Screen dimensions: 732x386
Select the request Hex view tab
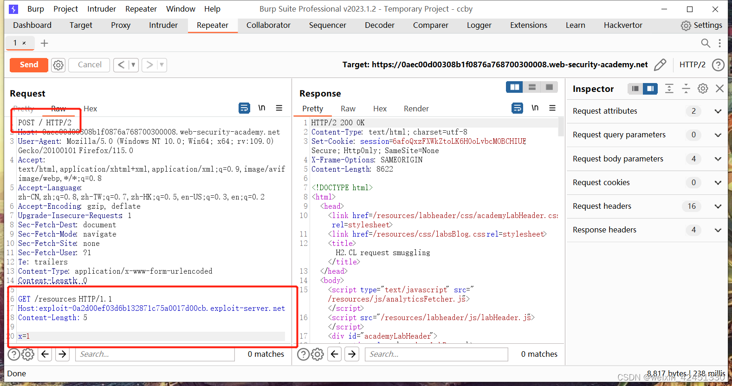[x=90, y=109]
